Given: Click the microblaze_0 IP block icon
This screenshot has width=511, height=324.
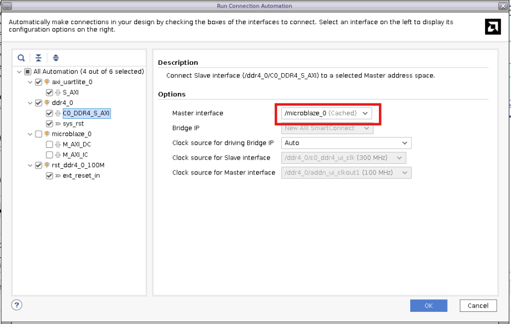Looking at the screenshot, I should [47, 134].
